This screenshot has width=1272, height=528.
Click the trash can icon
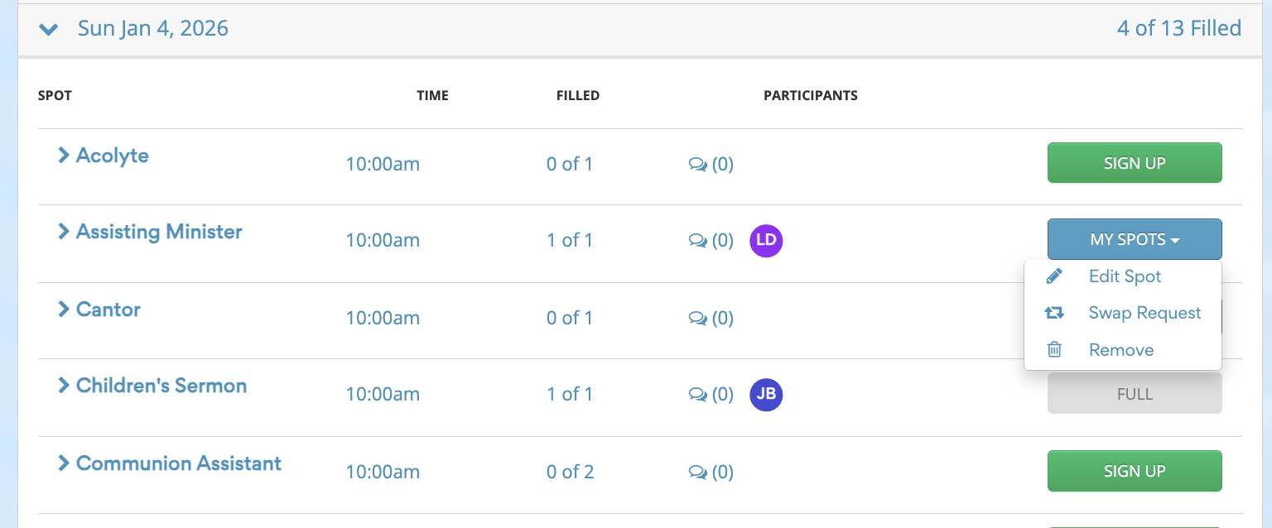click(1054, 349)
